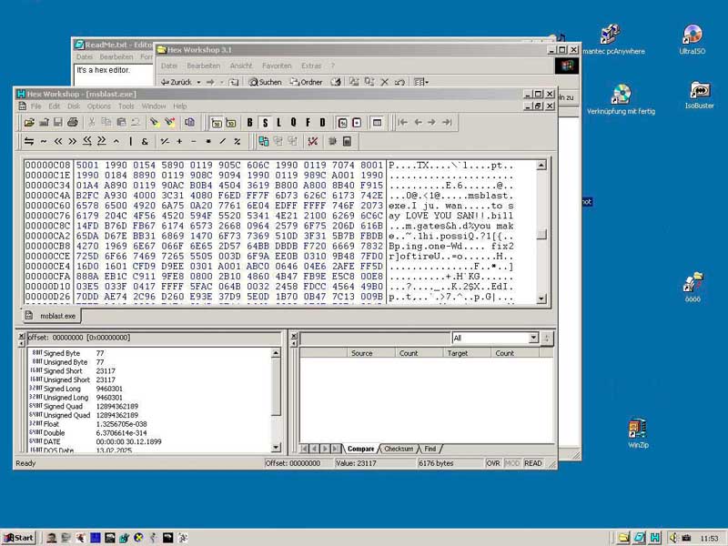The width and height of the screenshot is (728, 546).
Task: Select the Double (D) data type button
Action: point(322,123)
